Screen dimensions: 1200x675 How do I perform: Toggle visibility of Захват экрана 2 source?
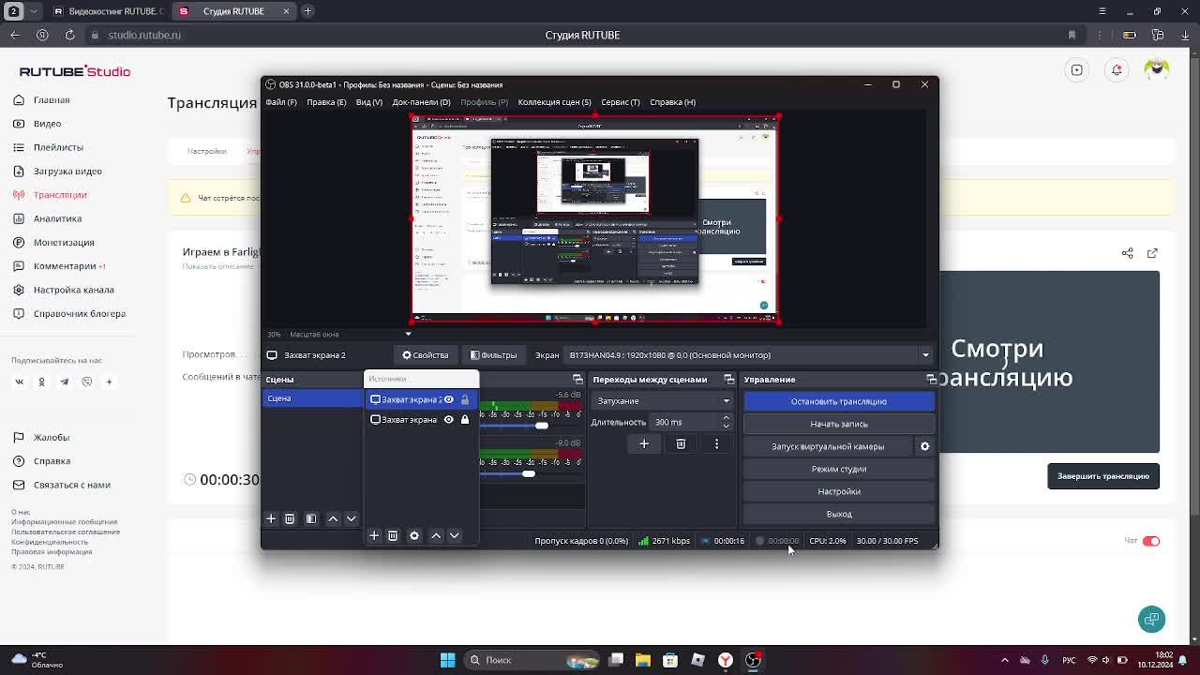[x=448, y=399]
